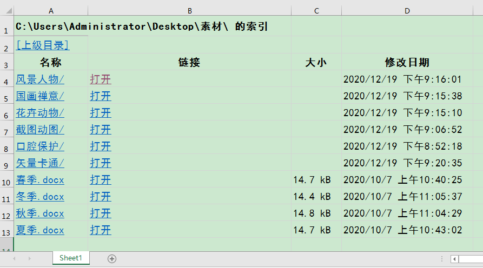Add a new sheet with plus icon
This screenshot has width=483, height=268.
click(112, 259)
